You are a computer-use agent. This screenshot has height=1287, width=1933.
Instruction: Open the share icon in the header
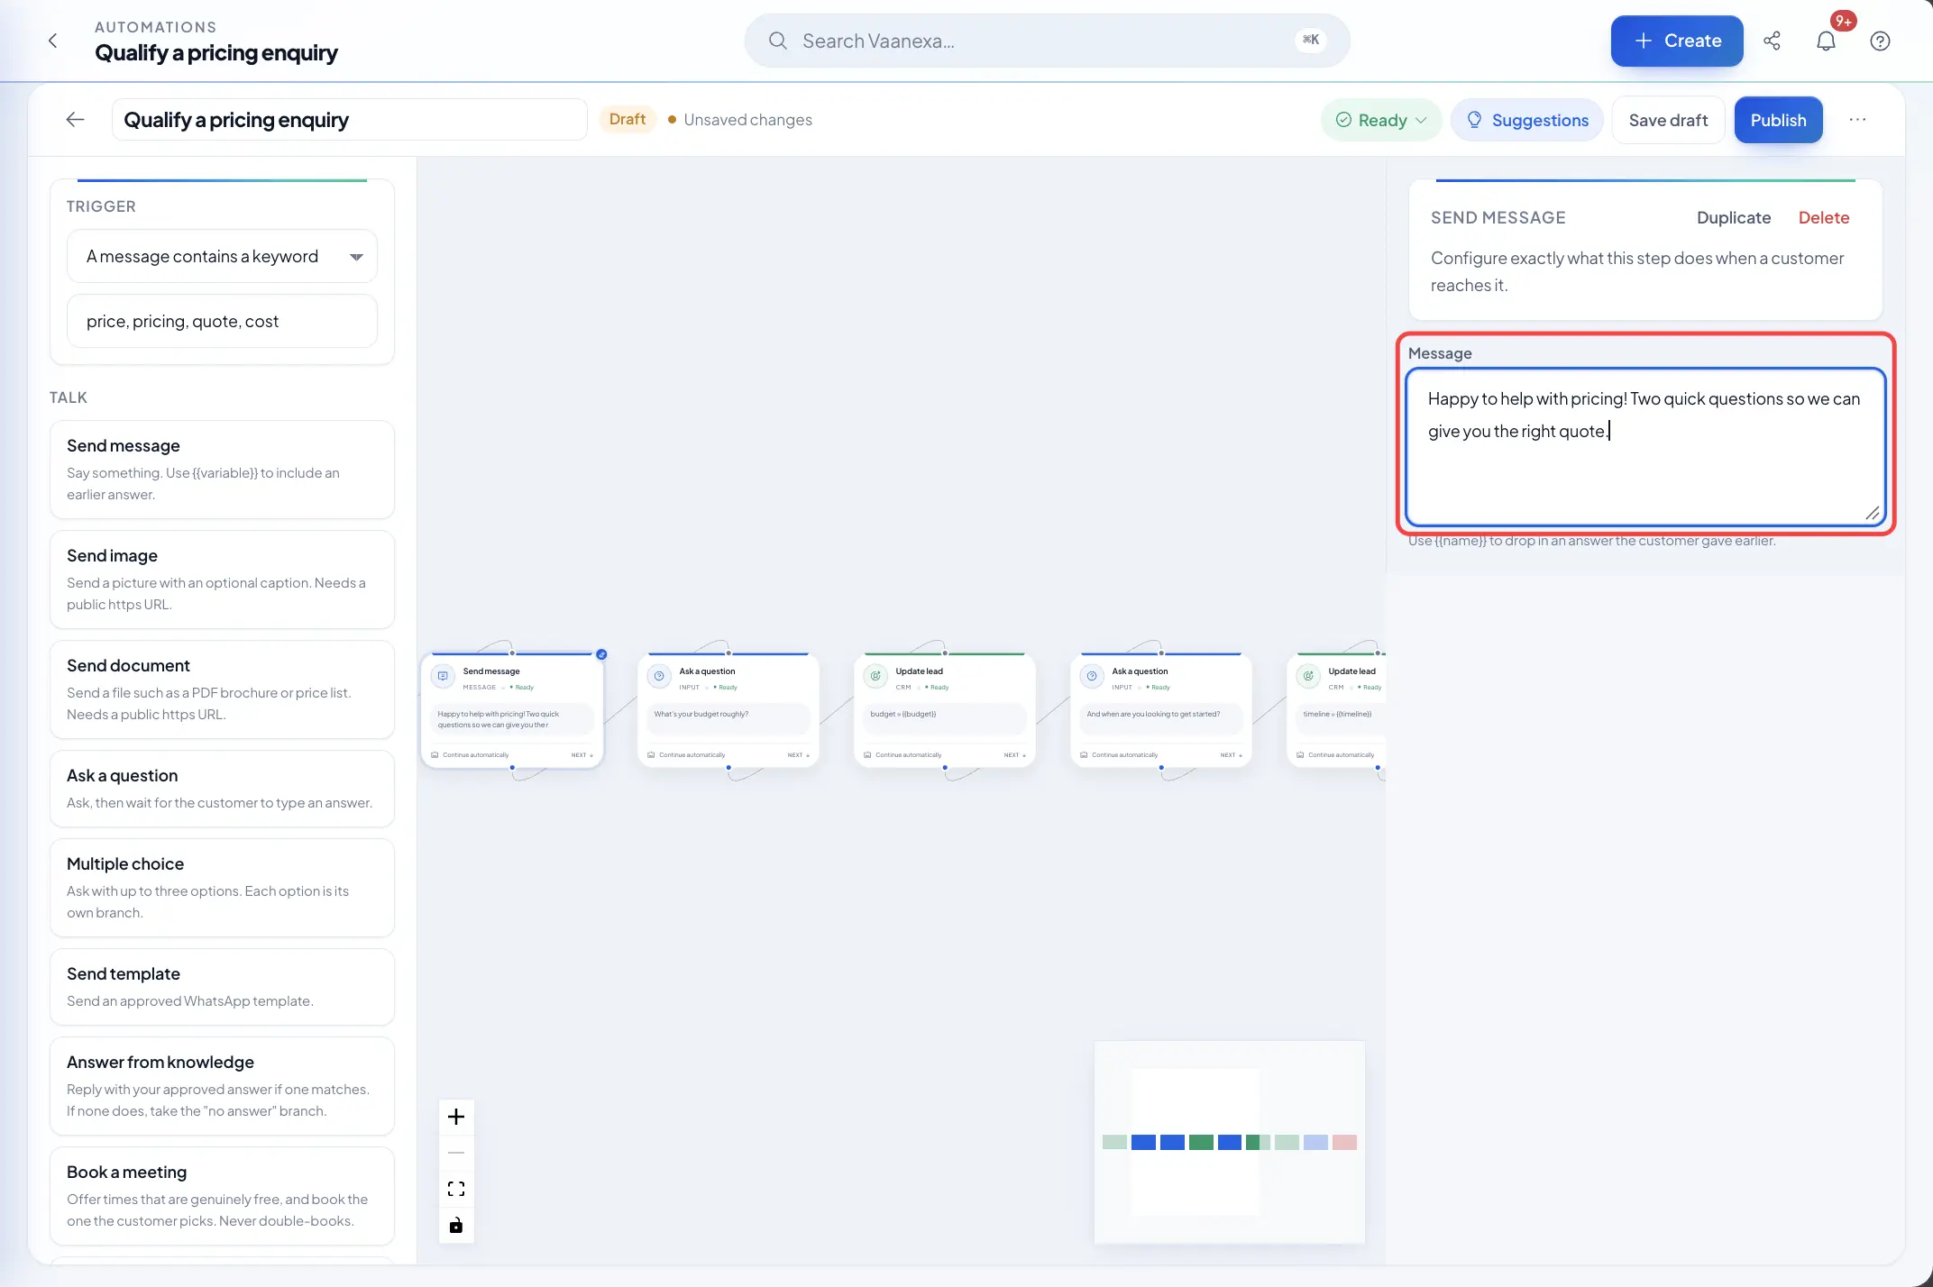1772,41
